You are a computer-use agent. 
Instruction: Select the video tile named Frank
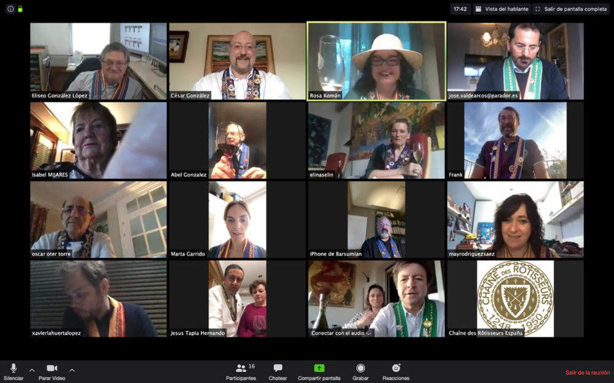pyautogui.click(x=515, y=140)
